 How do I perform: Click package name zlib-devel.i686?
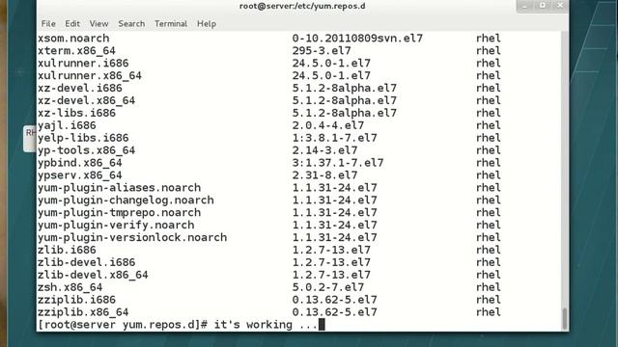tap(86, 262)
